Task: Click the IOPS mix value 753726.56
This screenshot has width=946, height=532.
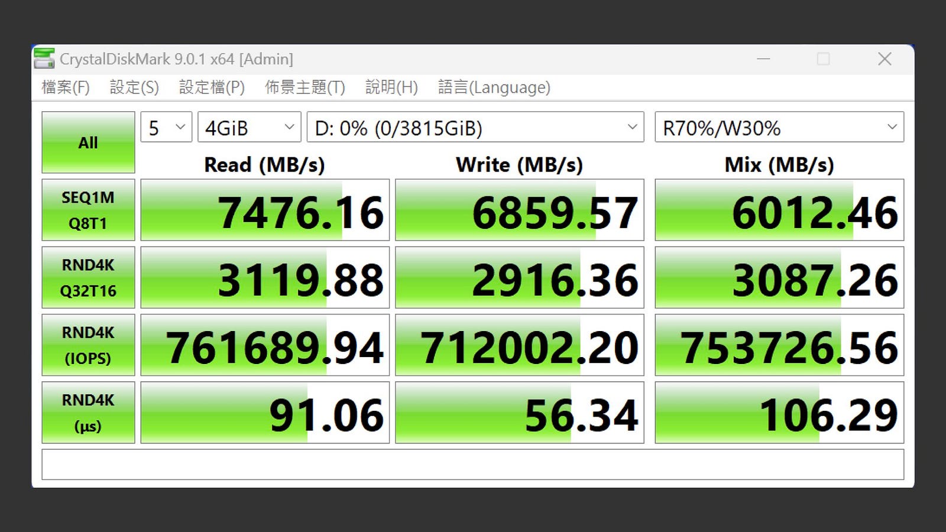Action: [779, 345]
